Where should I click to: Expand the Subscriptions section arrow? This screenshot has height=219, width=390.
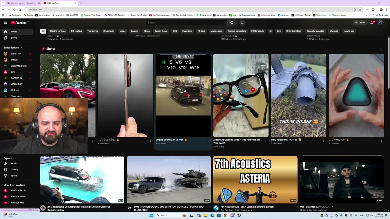(21, 48)
